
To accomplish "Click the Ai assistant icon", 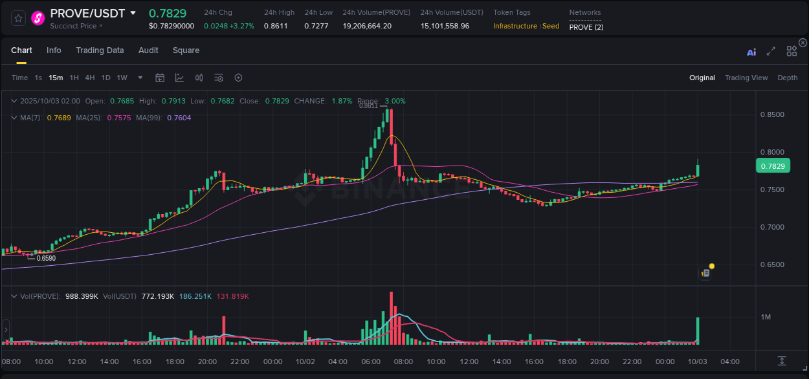I will coord(751,51).
